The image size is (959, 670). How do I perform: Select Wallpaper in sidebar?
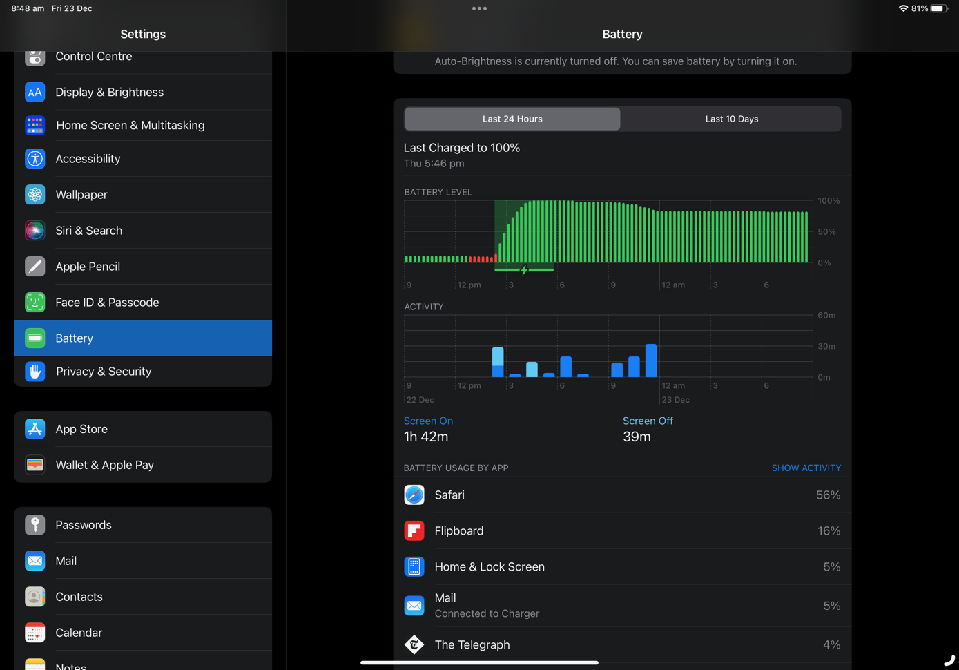143,195
